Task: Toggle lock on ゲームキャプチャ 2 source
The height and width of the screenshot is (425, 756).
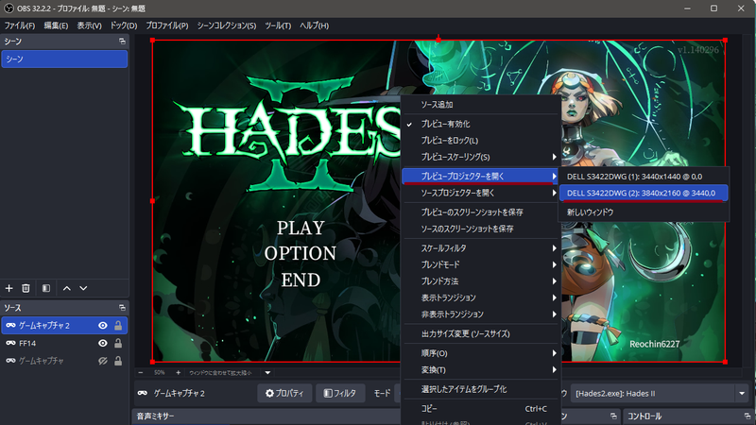Action: coord(118,325)
